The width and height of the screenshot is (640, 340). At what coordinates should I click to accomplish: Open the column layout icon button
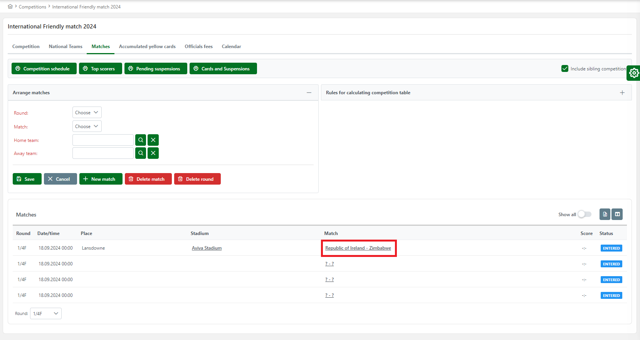617,214
